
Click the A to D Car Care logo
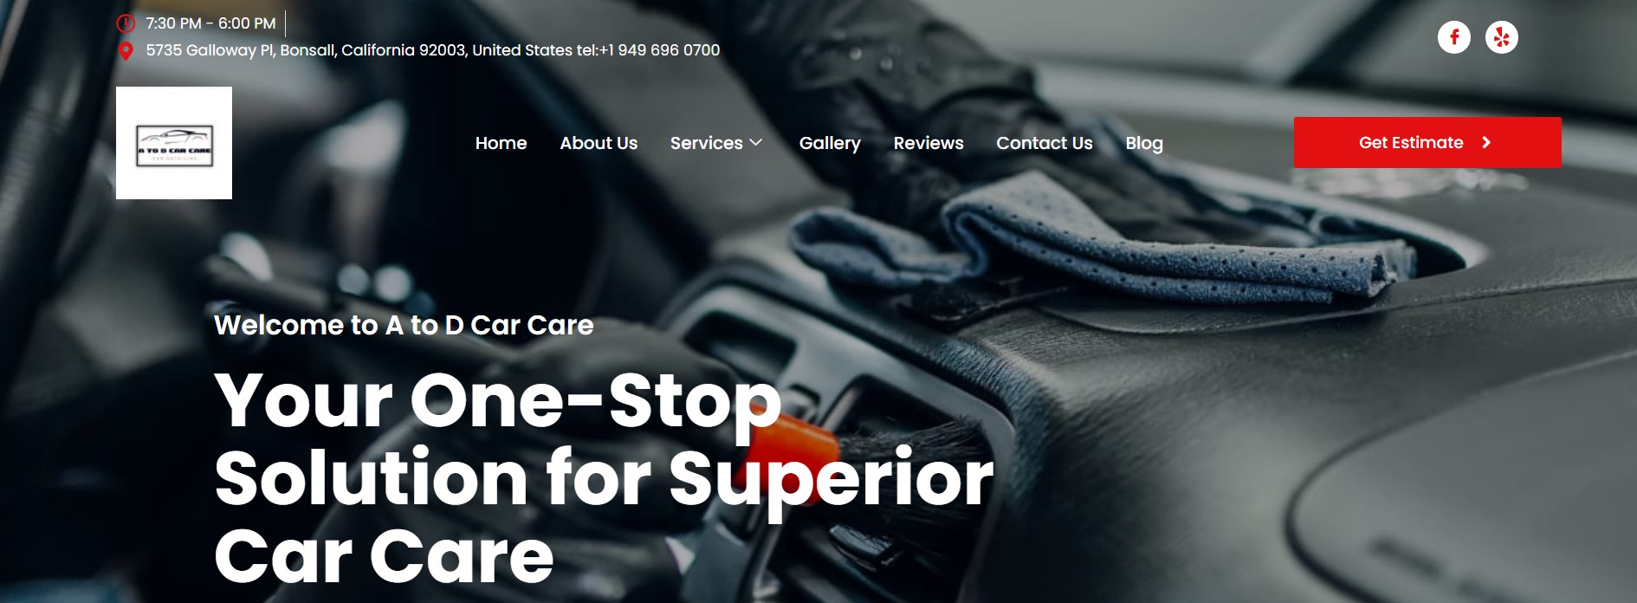174,143
